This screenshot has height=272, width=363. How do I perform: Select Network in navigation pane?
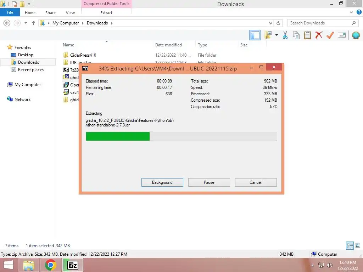pyautogui.click(x=22, y=99)
